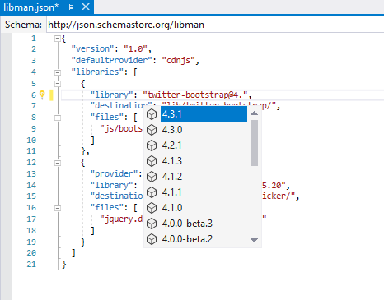Choose version 4.2.1 from the completion list
Viewport: 384px width, 300px height.
click(x=204, y=145)
